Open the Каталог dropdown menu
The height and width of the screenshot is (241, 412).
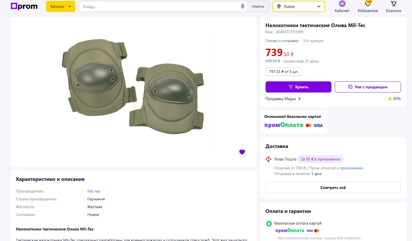pos(61,6)
